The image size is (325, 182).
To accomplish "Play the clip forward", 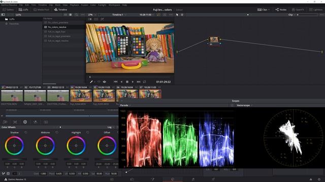I will [x=133, y=82].
